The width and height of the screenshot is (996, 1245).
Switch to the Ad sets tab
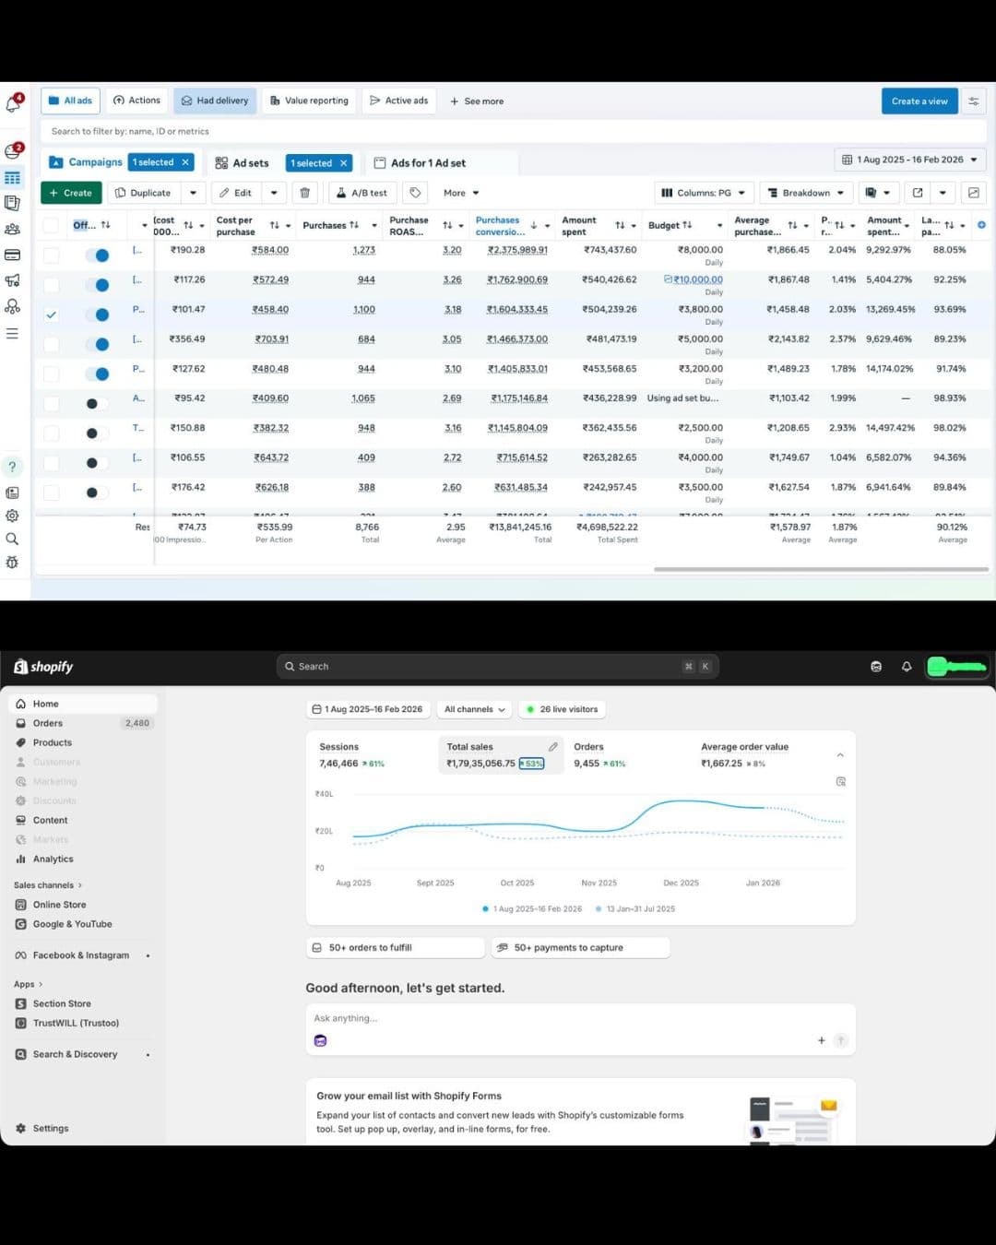click(242, 163)
